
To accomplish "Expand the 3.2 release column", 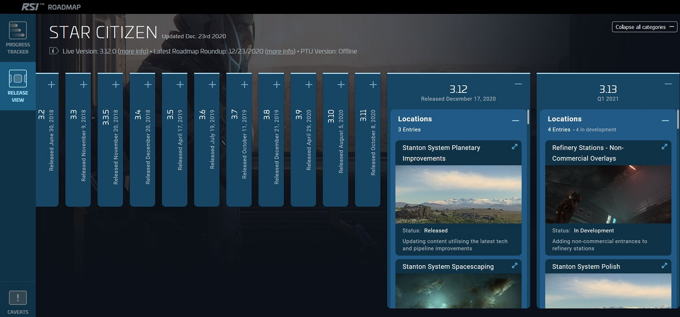I will (x=51, y=85).
